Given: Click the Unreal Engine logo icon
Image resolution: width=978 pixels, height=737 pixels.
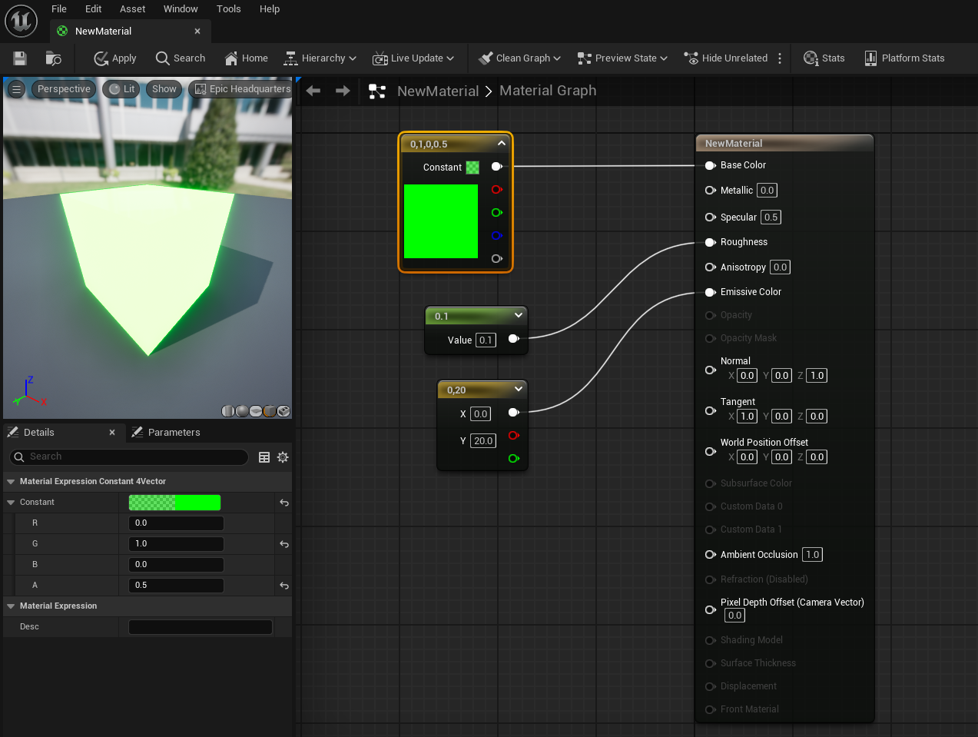Looking at the screenshot, I should pos(21,21).
